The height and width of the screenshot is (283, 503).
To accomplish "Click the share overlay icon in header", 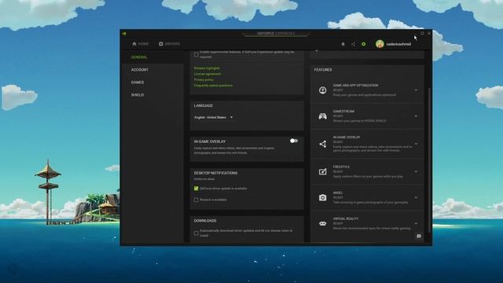I will pos(353,44).
